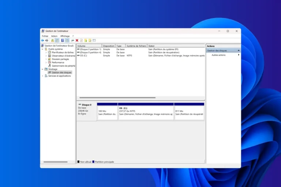Image resolution: width=281 pixels, height=187 pixels.
Task: Collapse the Outils système tree node
Action: (x=42, y=49)
